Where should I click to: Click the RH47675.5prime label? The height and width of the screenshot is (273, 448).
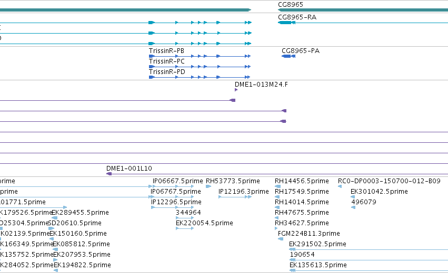302,213
